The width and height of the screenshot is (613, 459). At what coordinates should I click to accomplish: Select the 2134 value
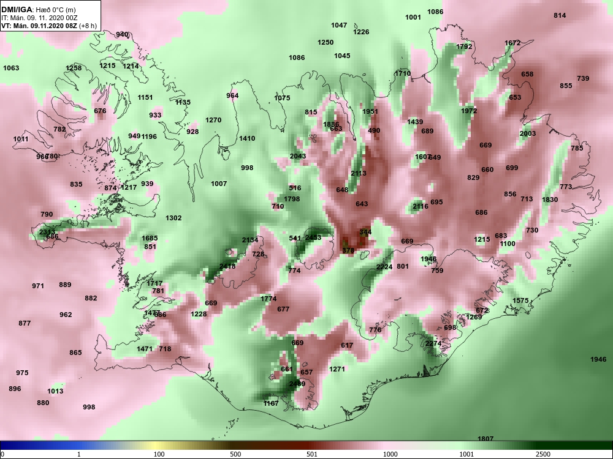[250, 240]
